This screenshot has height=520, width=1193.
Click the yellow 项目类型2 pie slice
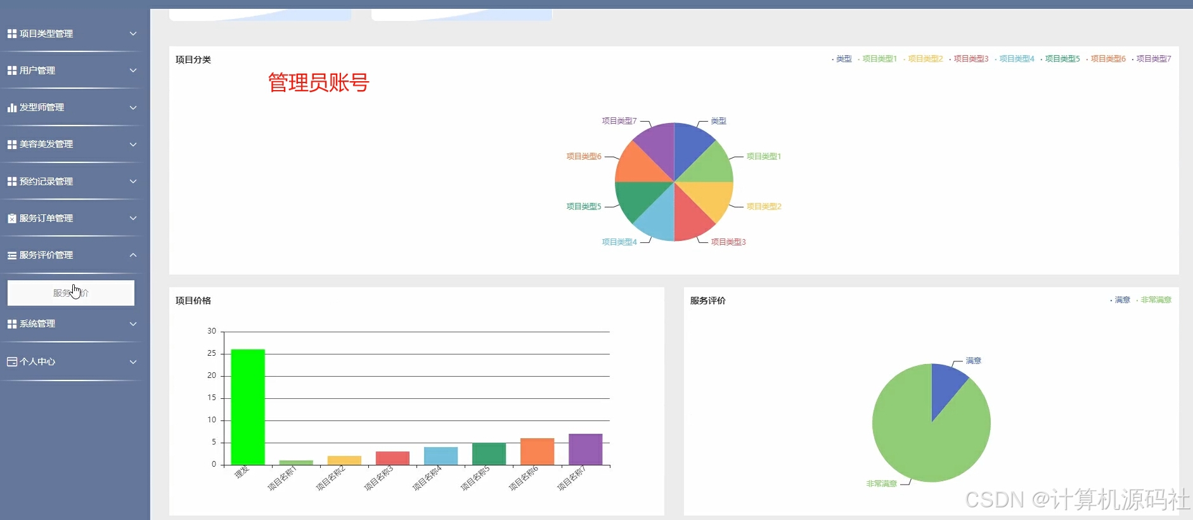pyautogui.click(x=710, y=197)
